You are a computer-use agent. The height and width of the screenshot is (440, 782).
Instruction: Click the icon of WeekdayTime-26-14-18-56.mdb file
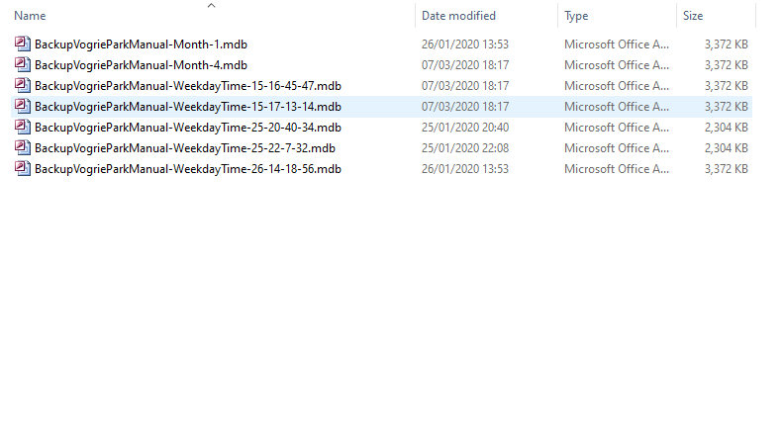pos(24,168)
